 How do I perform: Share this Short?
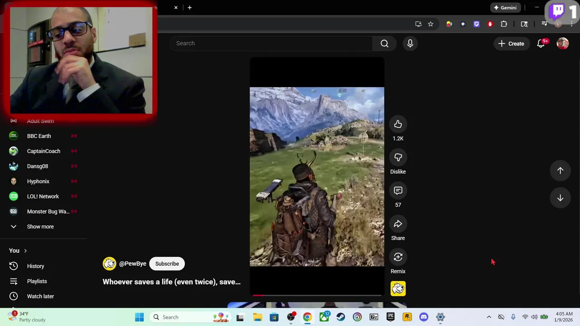click(398, 224)
